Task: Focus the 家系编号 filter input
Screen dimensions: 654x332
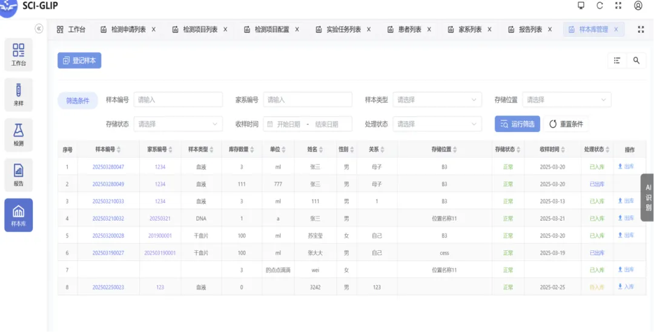Action: pos(308,100)
